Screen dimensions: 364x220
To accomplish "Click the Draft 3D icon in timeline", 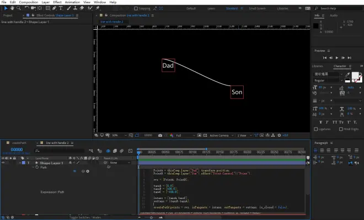I will pos(100,151).
